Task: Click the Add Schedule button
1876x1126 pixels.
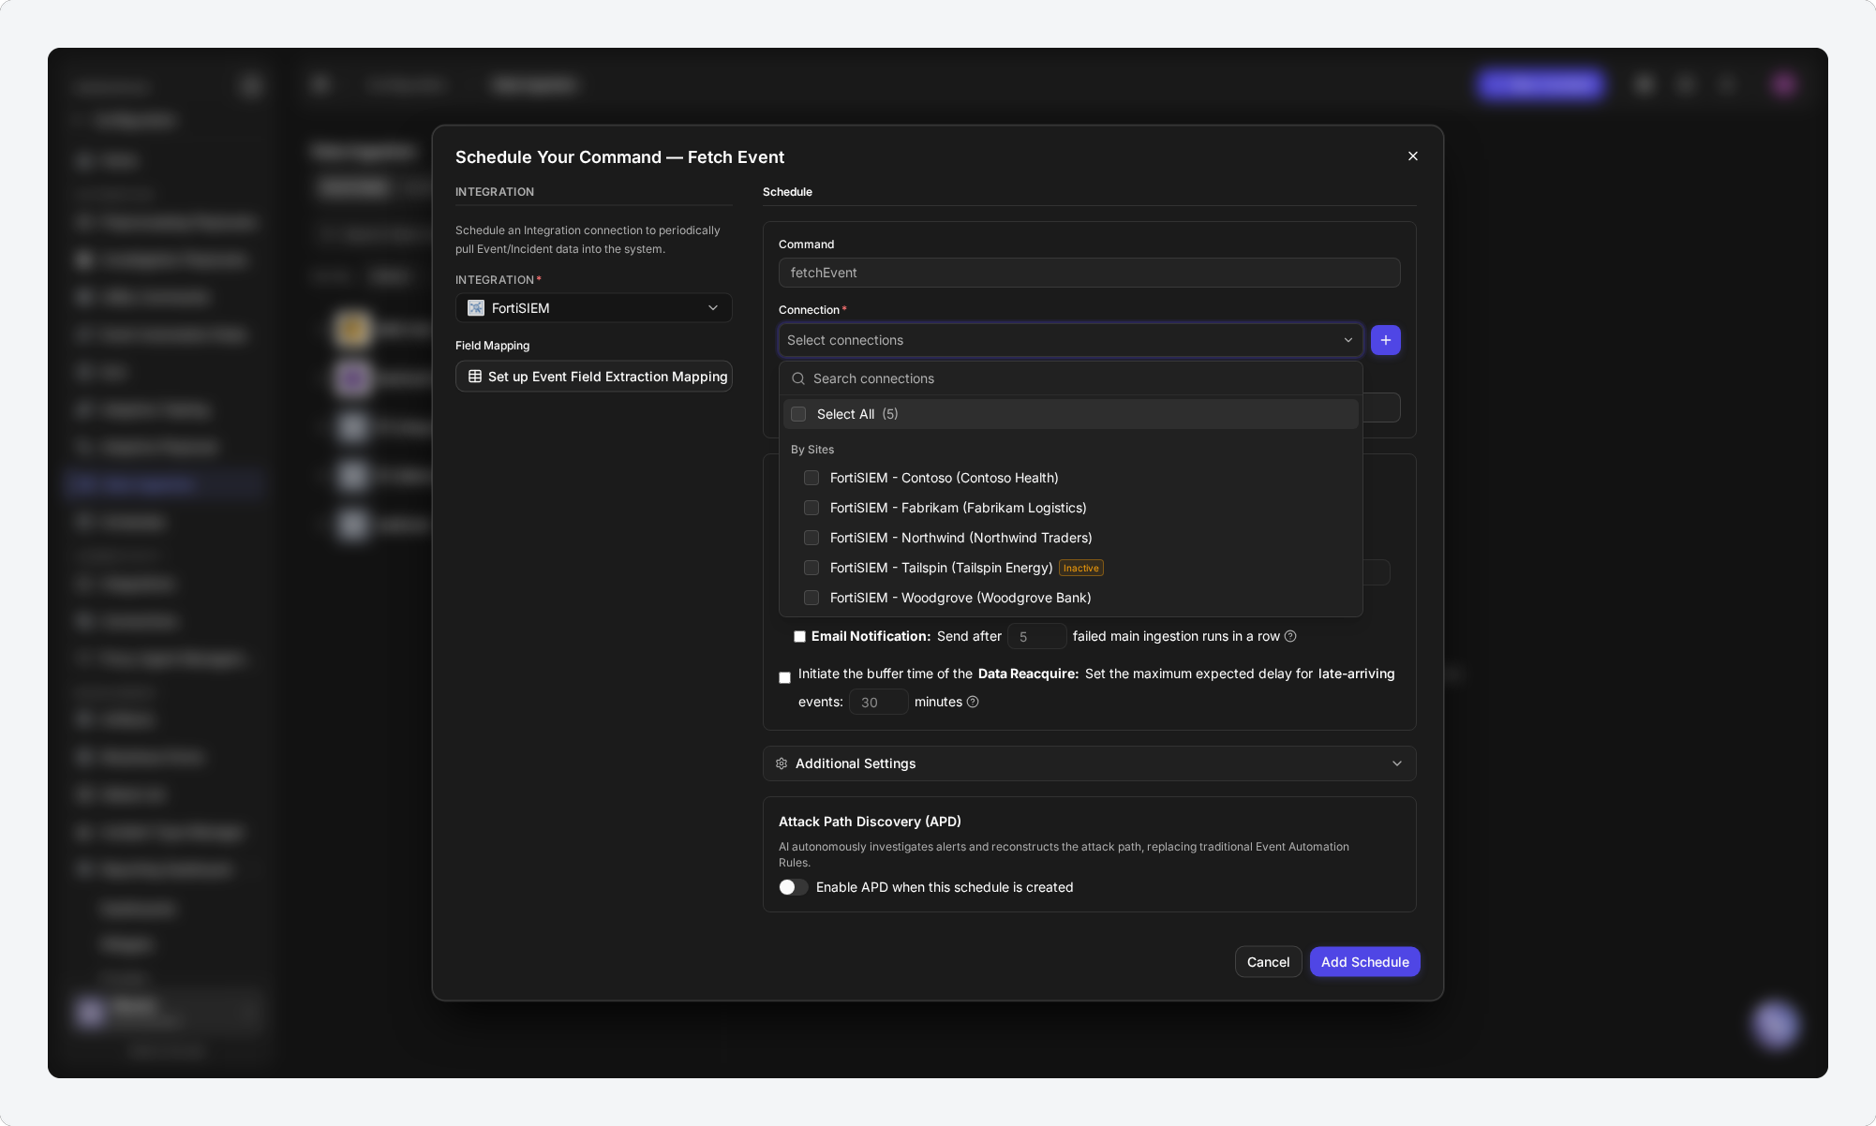Action: pyautogui.click(x=1364, y=962)
